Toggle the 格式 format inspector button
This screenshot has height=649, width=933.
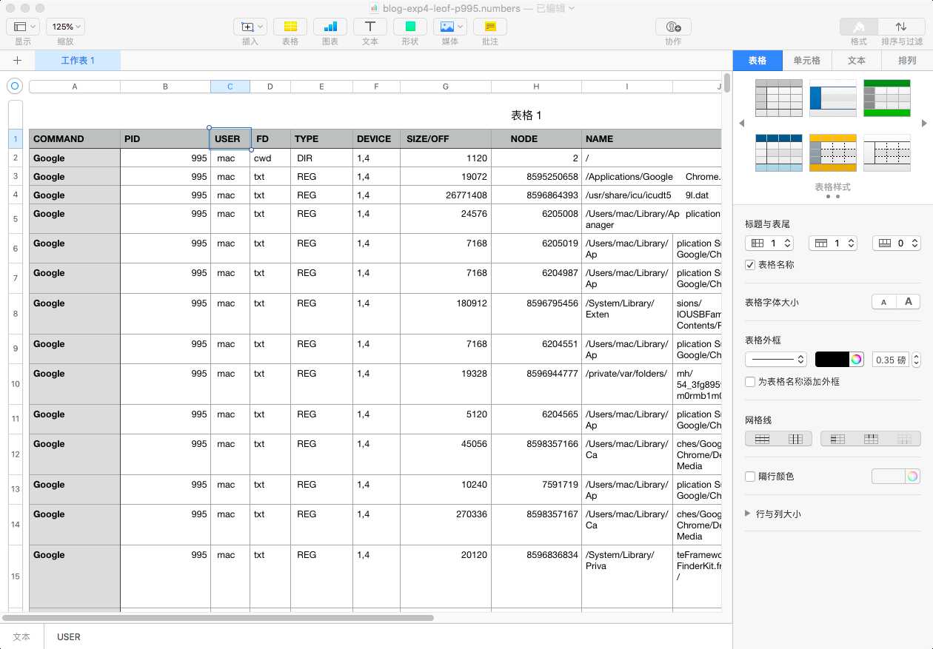click(x=859, y=27)
